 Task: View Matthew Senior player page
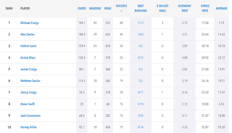pyautogui.click(x=30, y=81)
